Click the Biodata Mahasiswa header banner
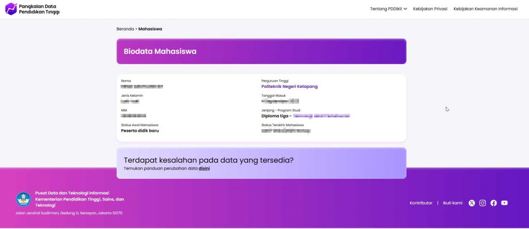 pos(261,51)
